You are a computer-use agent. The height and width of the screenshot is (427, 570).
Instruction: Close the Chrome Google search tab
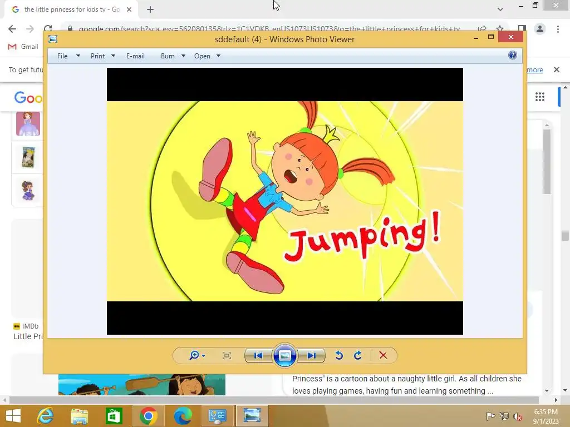pos(129,9)
